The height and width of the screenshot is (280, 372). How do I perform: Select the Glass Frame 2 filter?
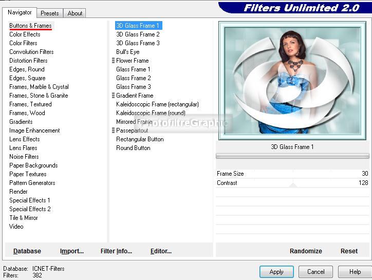tap(133, 78)
